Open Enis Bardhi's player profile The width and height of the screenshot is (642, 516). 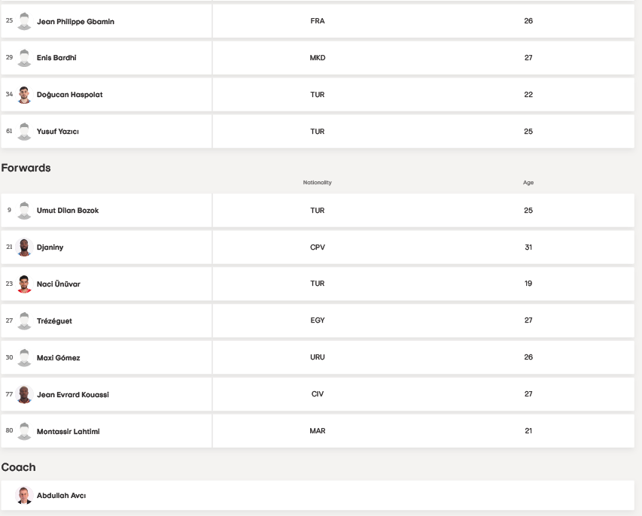[56, 58]
